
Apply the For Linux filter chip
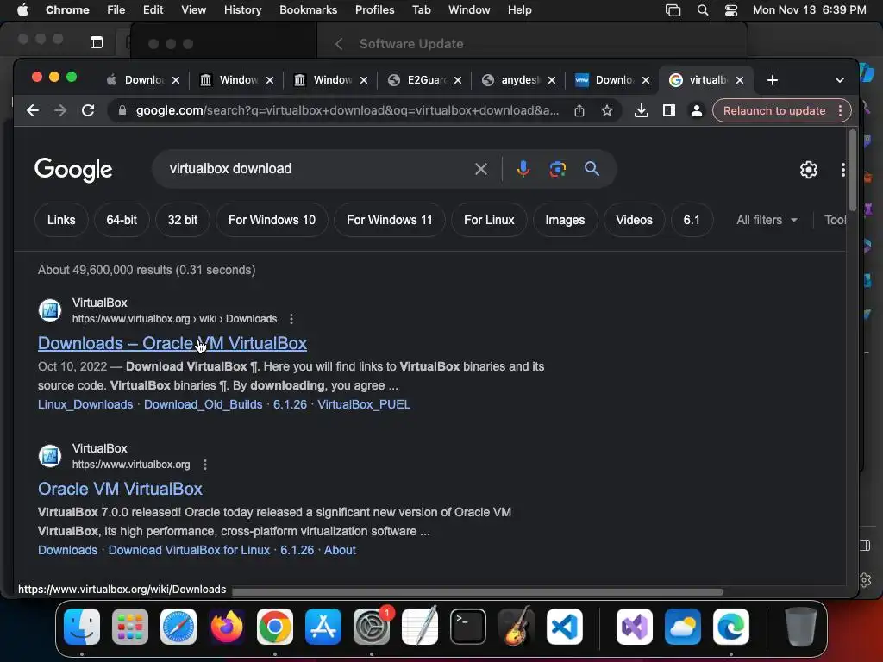pyautogui.click(x=489, y=220)
